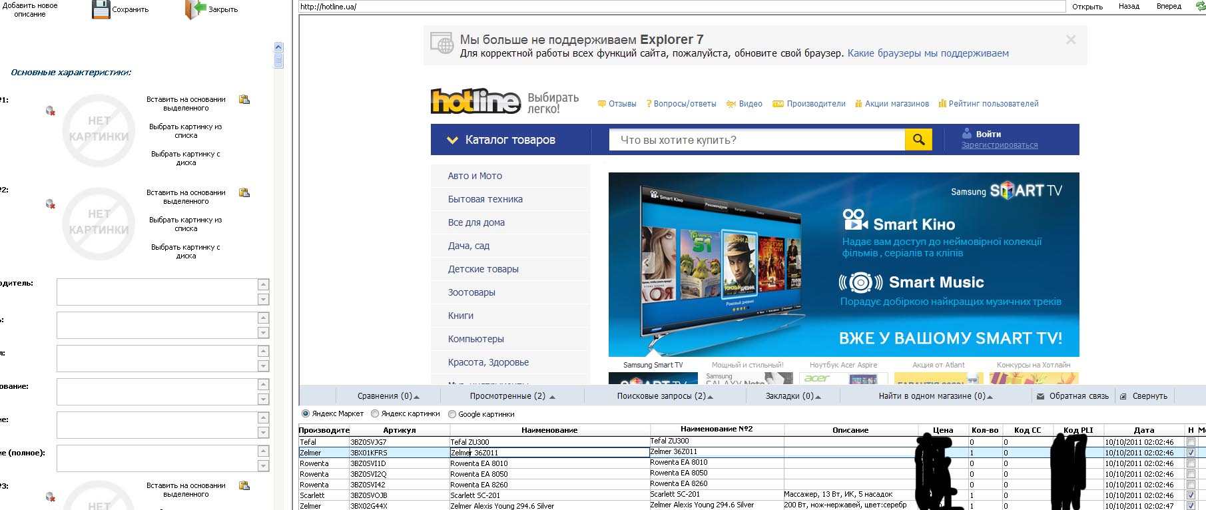Open the Все для дома category
The height and width of the screenshot is (510, 1206).
point(476,222)
